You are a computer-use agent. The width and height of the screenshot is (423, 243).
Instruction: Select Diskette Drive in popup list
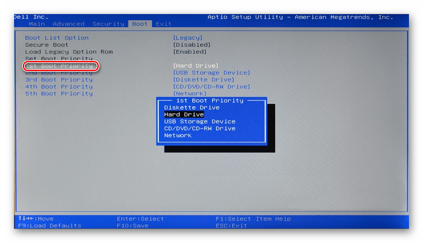pyautogui.click(x=192, y=107)
